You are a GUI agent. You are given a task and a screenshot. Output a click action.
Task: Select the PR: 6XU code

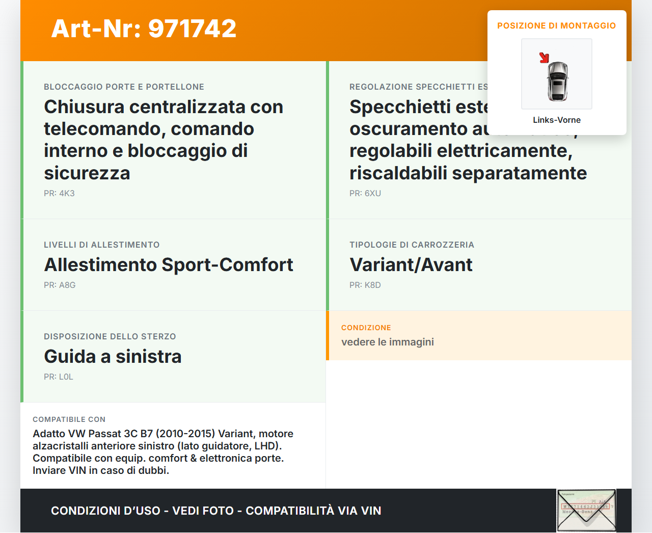click(365, 193)
